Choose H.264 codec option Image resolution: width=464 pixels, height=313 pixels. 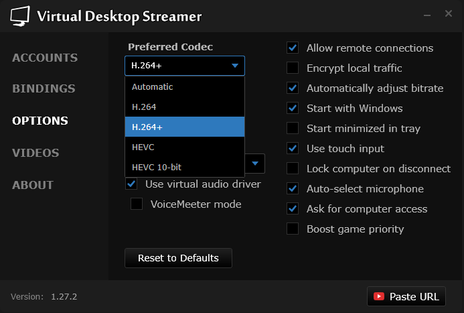(x=185, y=107)
